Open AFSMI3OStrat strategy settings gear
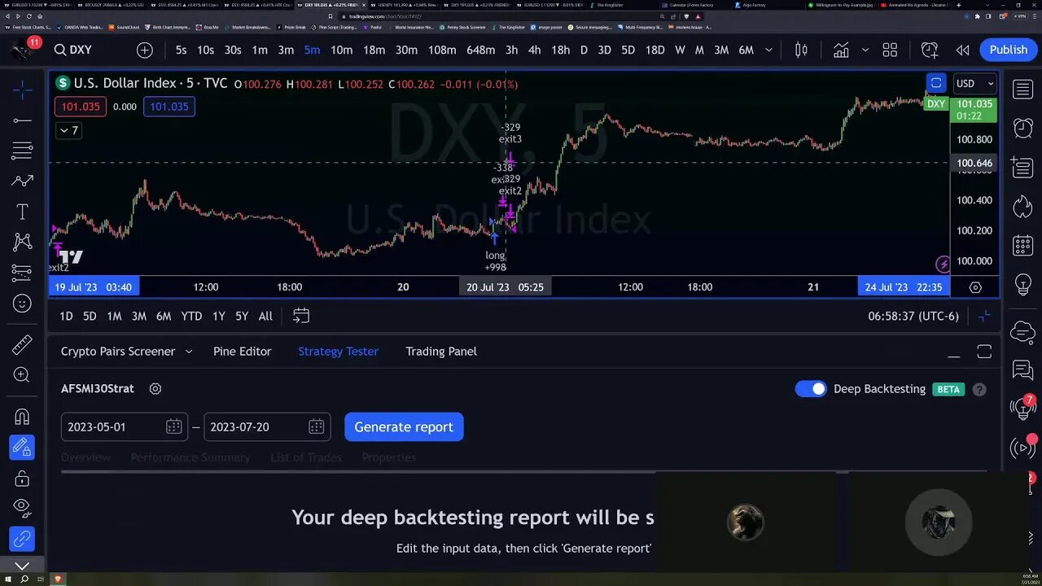This screenshot has height=586, width=1042. pyautogui.click(x=155, y=389)
